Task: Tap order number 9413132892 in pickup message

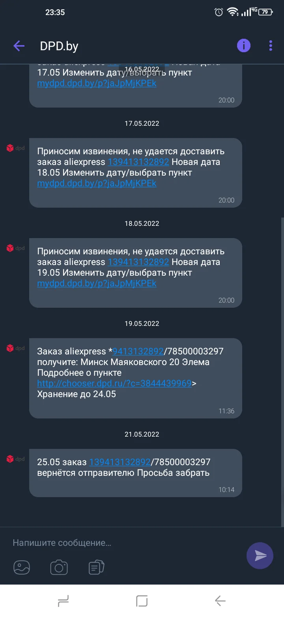Action: coord(138,351)
